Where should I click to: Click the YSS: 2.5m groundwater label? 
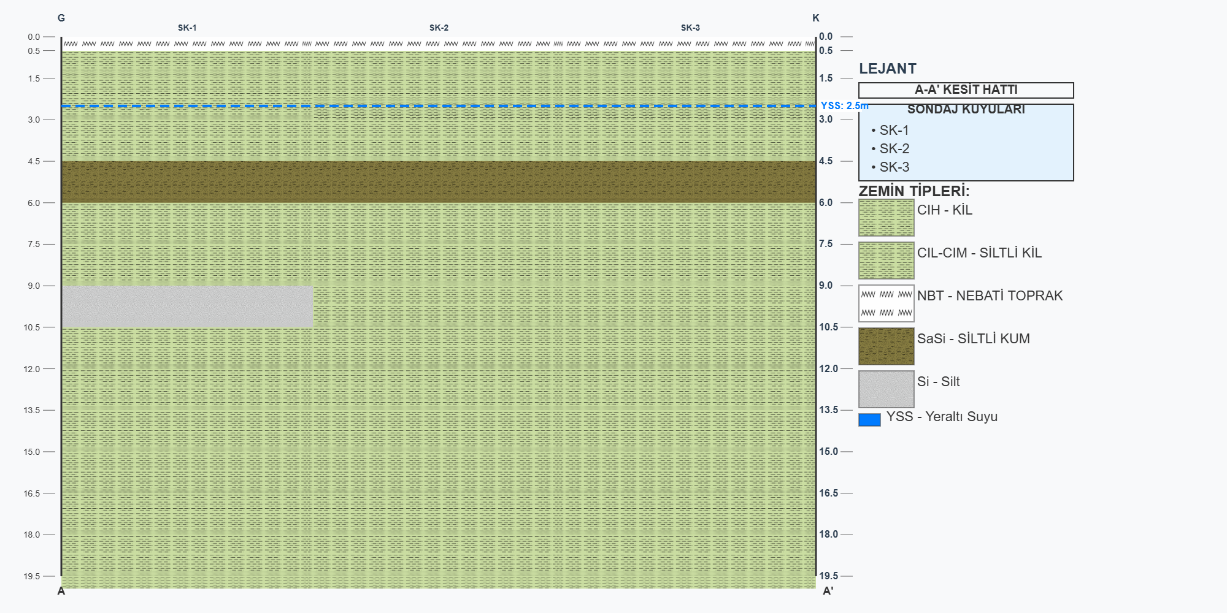[844, 106]
